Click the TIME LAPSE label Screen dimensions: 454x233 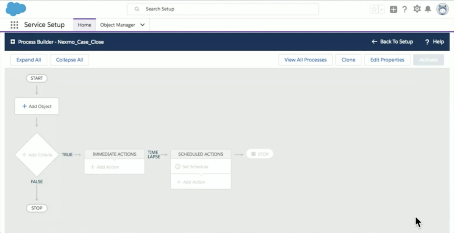click(154, 155)
